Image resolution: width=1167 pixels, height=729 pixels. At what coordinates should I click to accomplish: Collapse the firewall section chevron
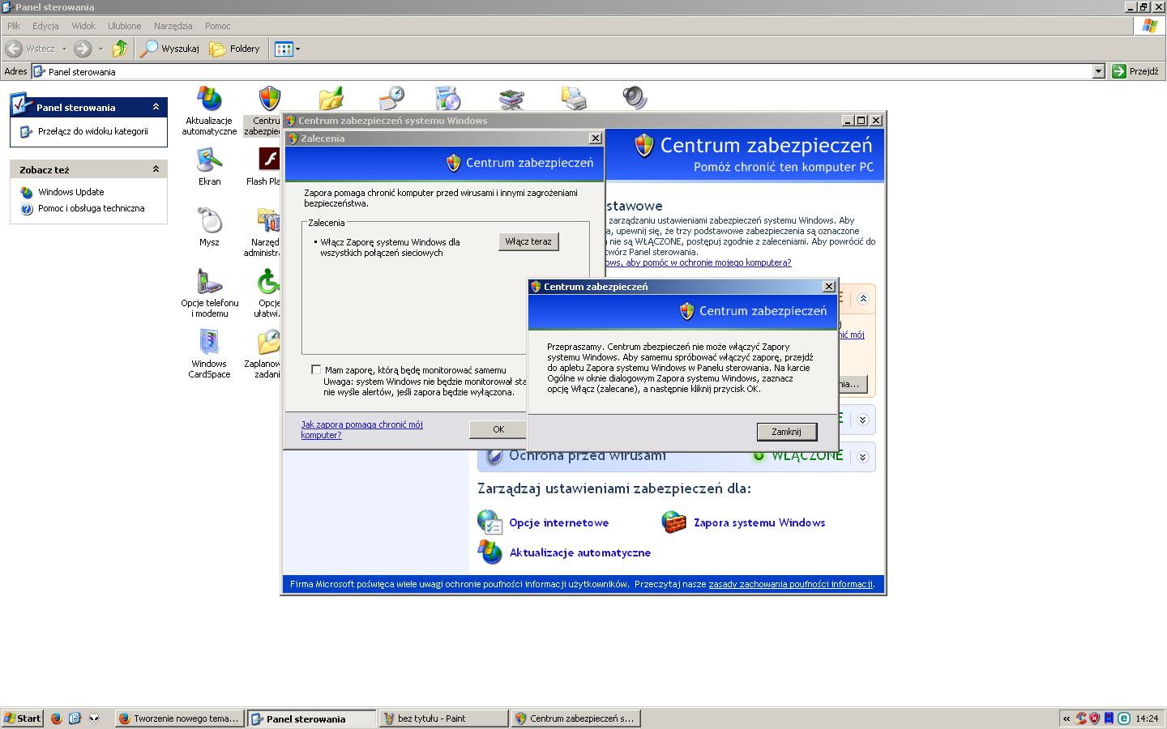coord(862,299)
